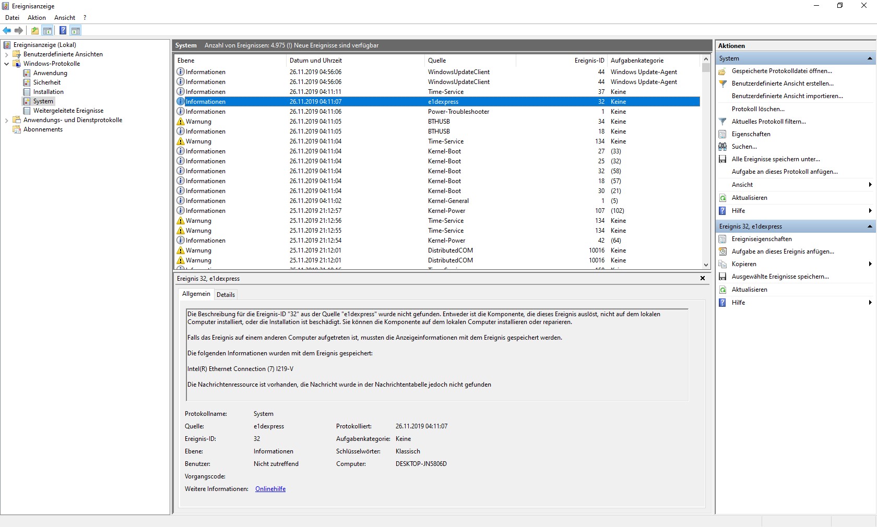The width and height of the screenshot is (877, 527).
Task: Click the disk icon for 'Alle Ereignisse speichern unter'
Action: (722, 159)
